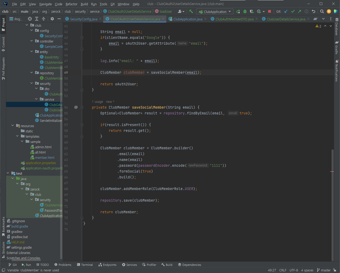Open the Profile run options dropdown arrow
Screen dimensions: 340x273
(263, 12)
